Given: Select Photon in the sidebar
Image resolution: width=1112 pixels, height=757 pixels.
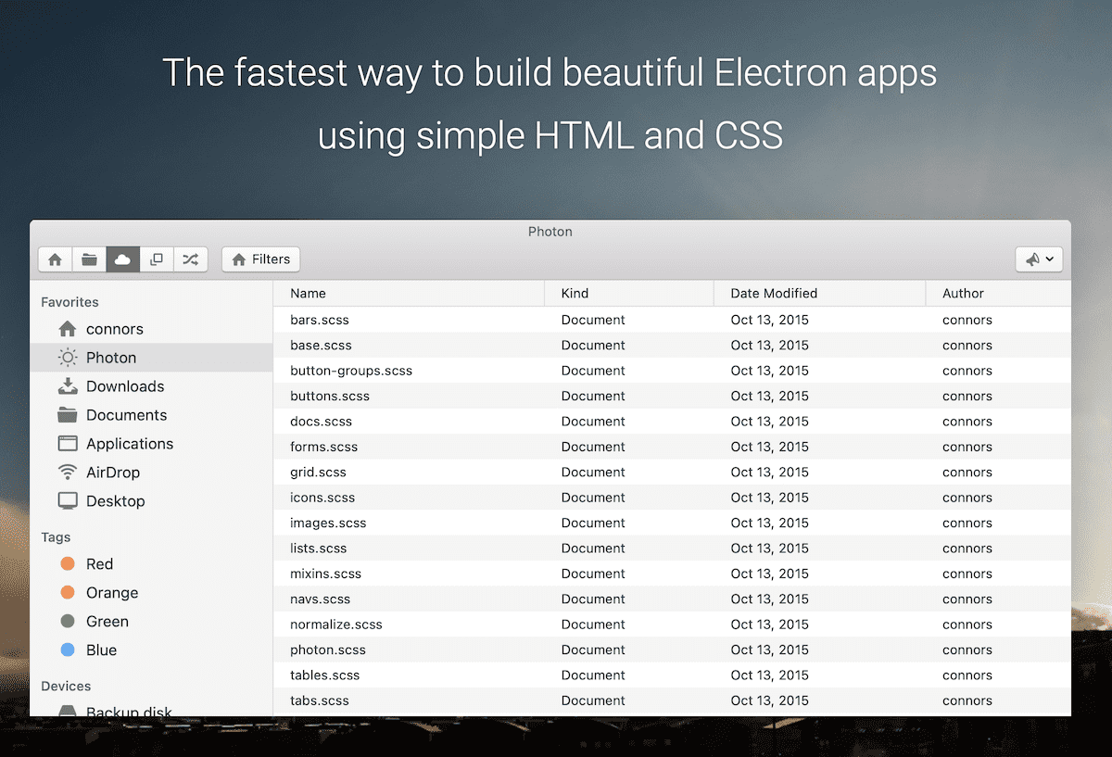Looking at the screenshot, I should [110, 358].
